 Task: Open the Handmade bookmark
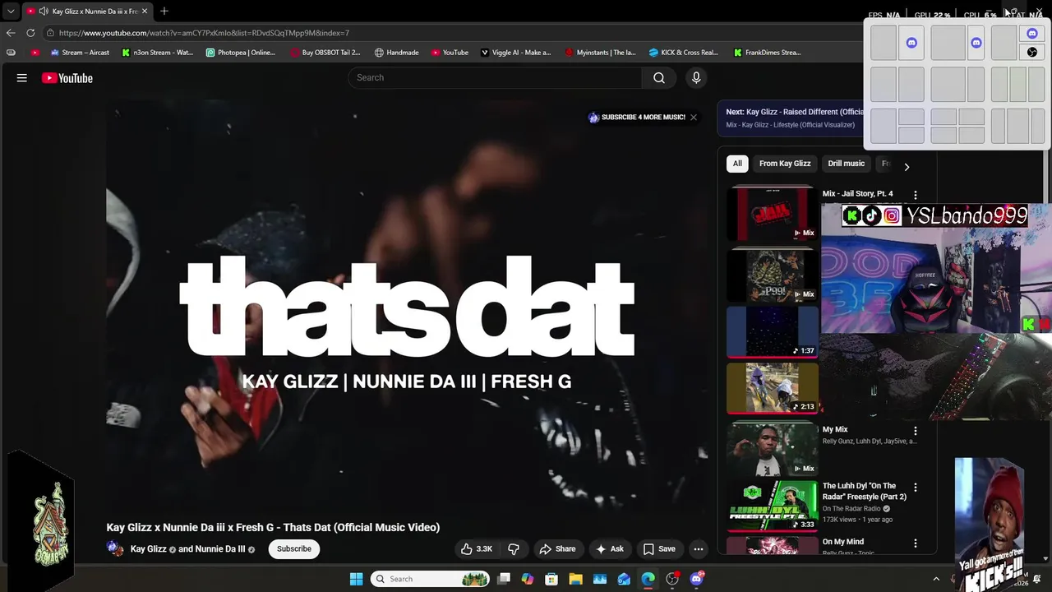pos(396,53)
